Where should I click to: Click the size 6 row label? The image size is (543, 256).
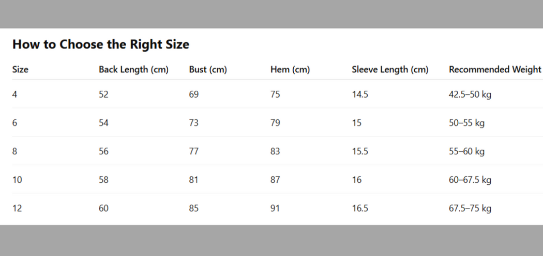(15, 123)
